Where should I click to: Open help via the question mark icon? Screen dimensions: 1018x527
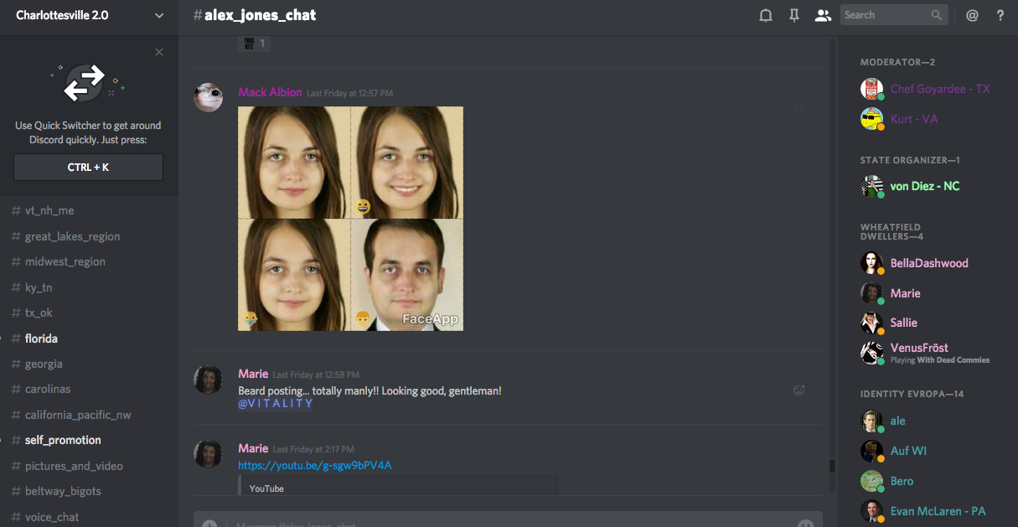coord(1000,15)
